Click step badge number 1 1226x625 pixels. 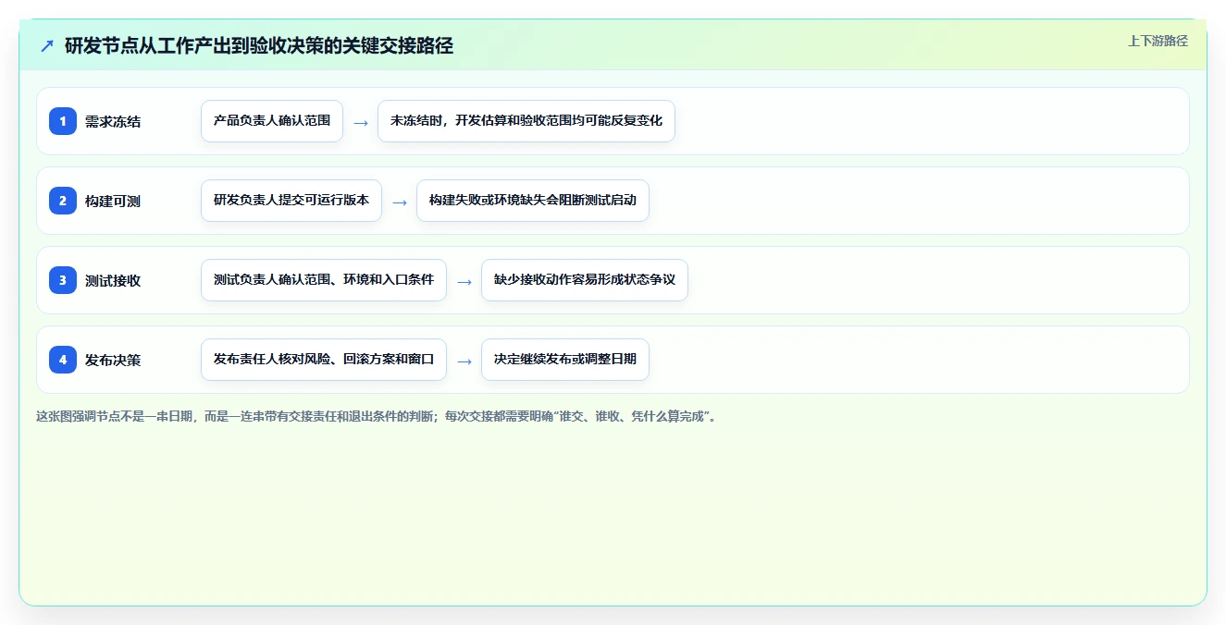point(63,121)
